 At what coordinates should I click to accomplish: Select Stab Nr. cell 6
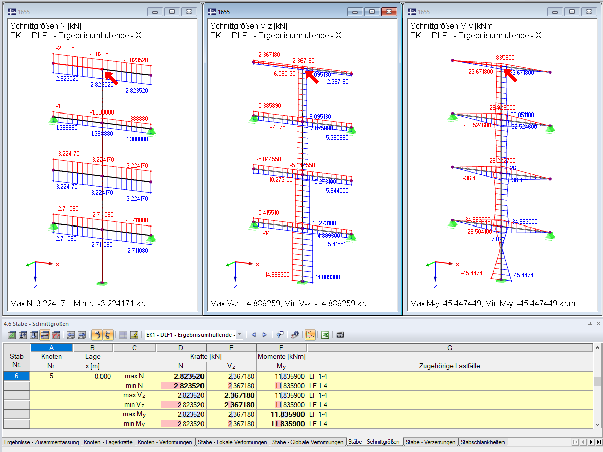[x=17, y=376]
